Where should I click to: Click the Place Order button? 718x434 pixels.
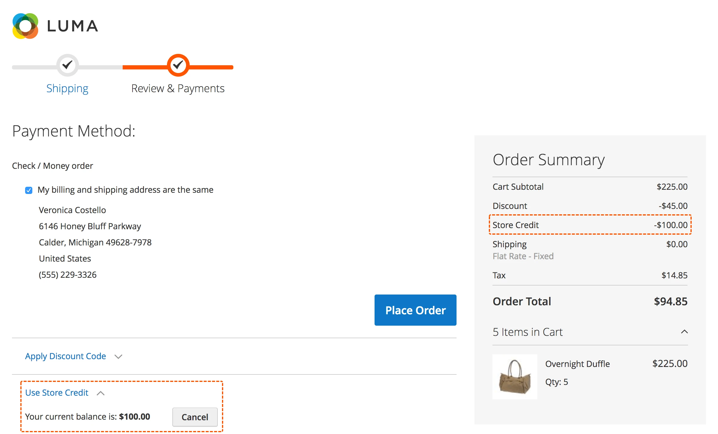(x=415, y=310)
